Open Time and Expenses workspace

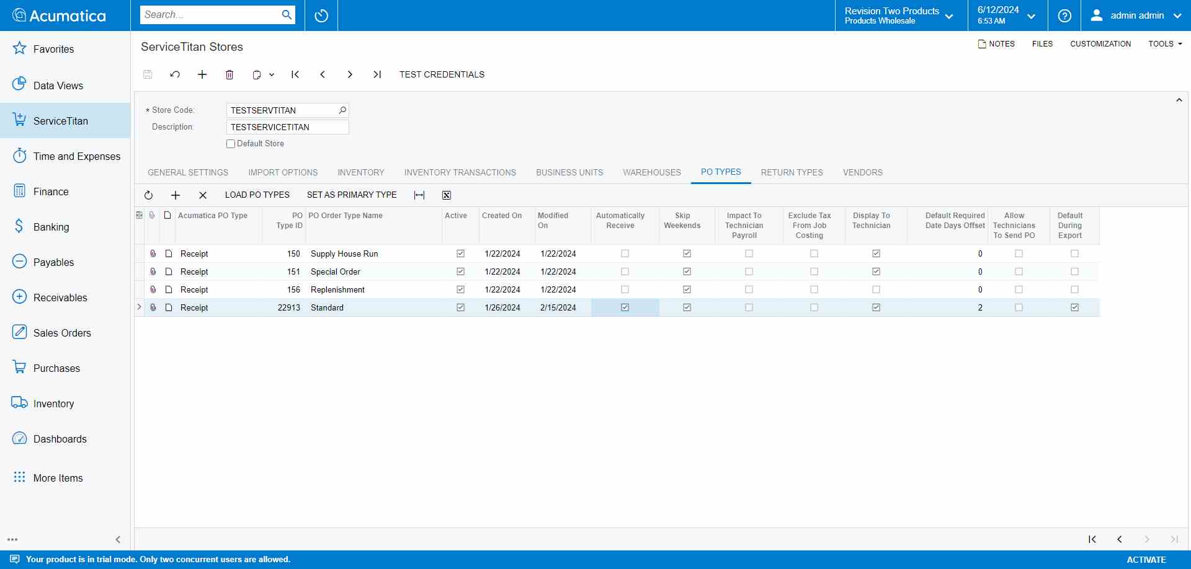click(65, 156)
